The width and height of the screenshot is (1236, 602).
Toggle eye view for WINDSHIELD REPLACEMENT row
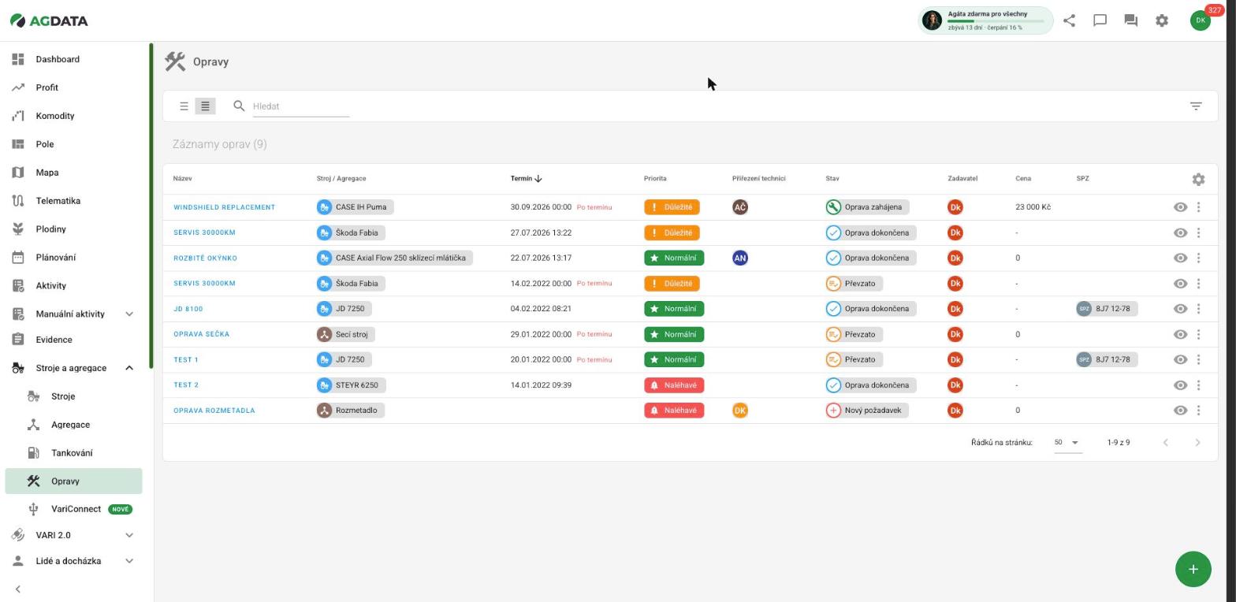pyautogui.click(x=1180, y=207)
